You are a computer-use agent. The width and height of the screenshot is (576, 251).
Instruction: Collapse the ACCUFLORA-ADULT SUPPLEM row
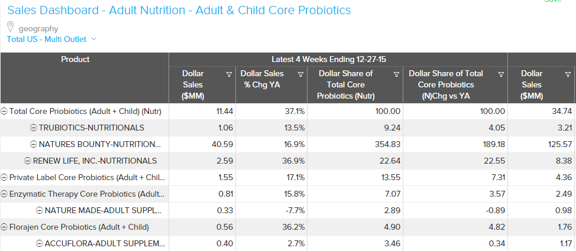tap(40, 243)
